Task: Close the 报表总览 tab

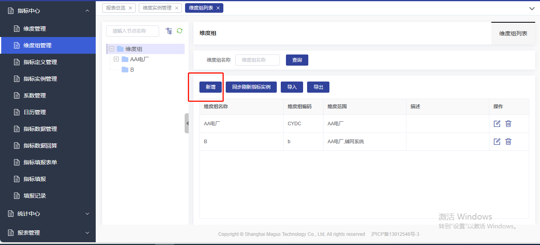Action: click(x=130, y=8)
